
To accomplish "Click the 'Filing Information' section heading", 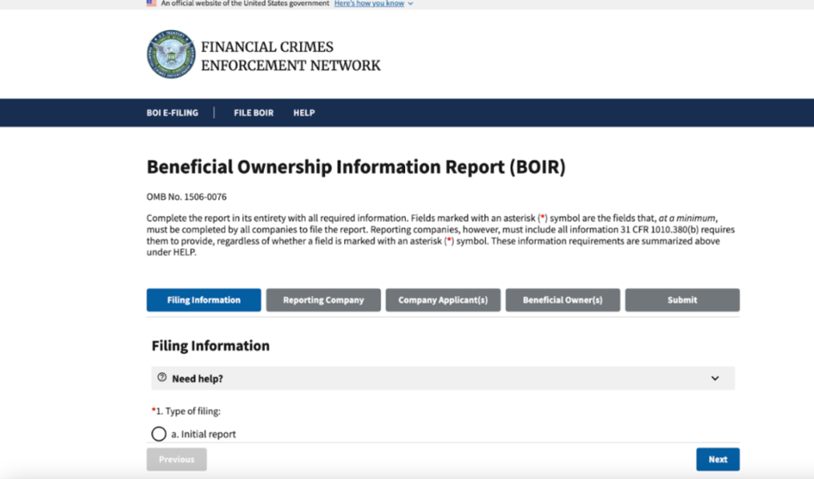I will (210, 346).
